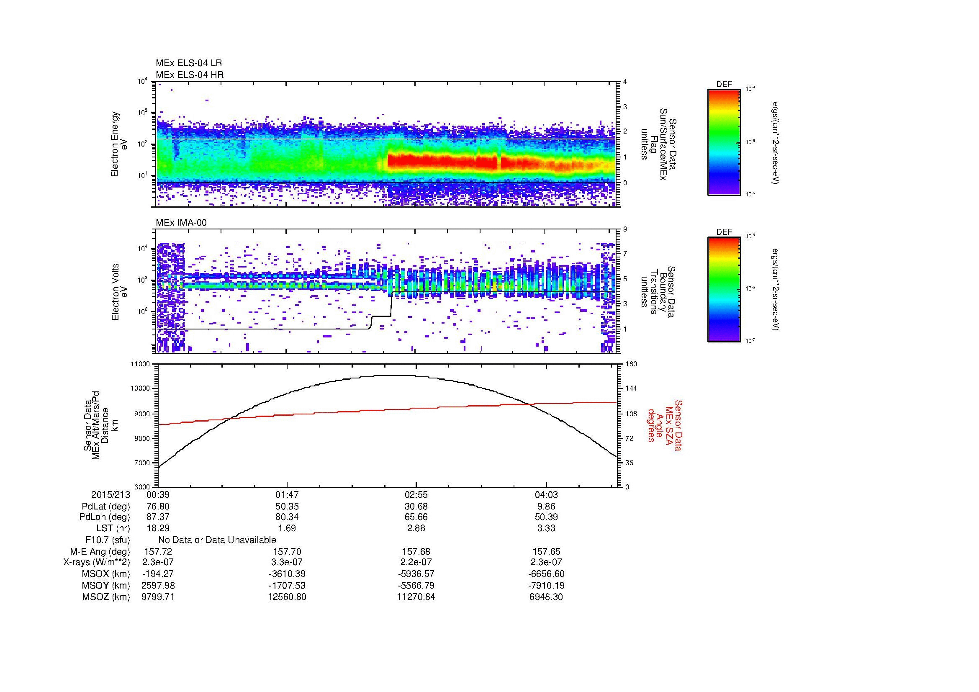This screenshot has height=692, width=979.
Task: Click the black altitude curve peak
Action: (x=394, y=376)
